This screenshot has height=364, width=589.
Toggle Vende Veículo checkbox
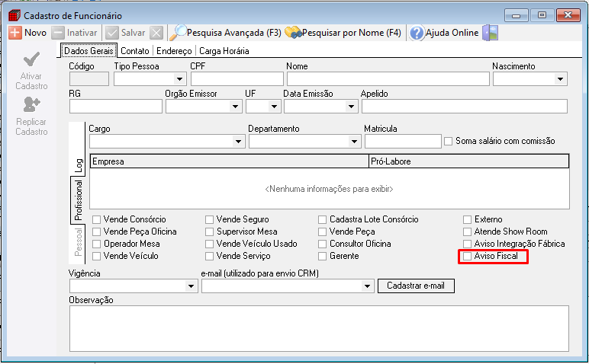coord(97,256)
